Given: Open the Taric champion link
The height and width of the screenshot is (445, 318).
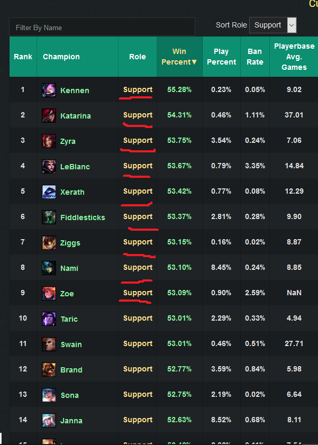Looking at the screenshot, I should pyautogui.click(x=69, y=319).
